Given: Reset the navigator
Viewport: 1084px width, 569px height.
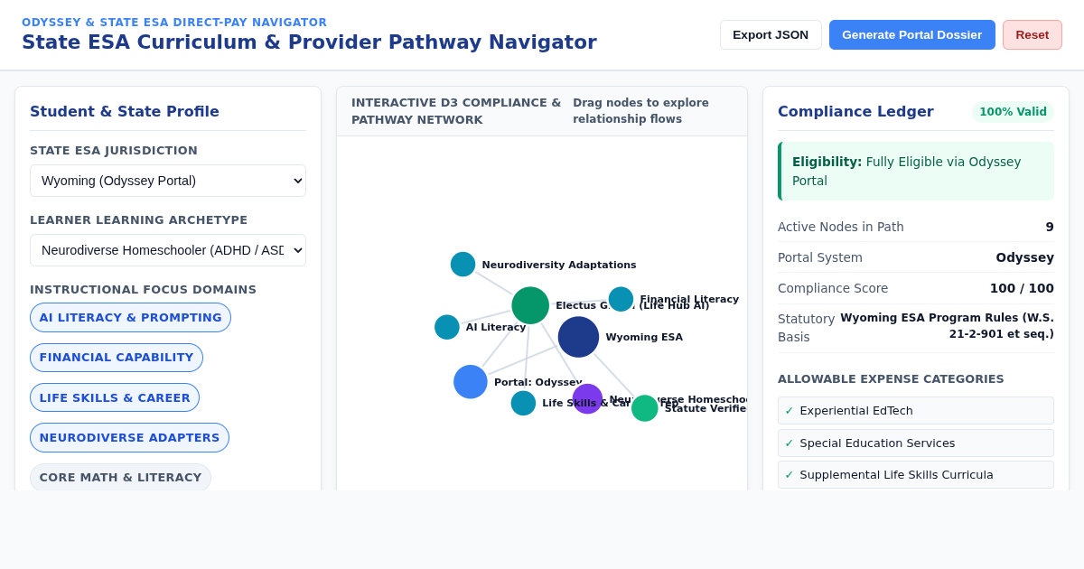Looking at the screenshot, I should coord(1032,35).
